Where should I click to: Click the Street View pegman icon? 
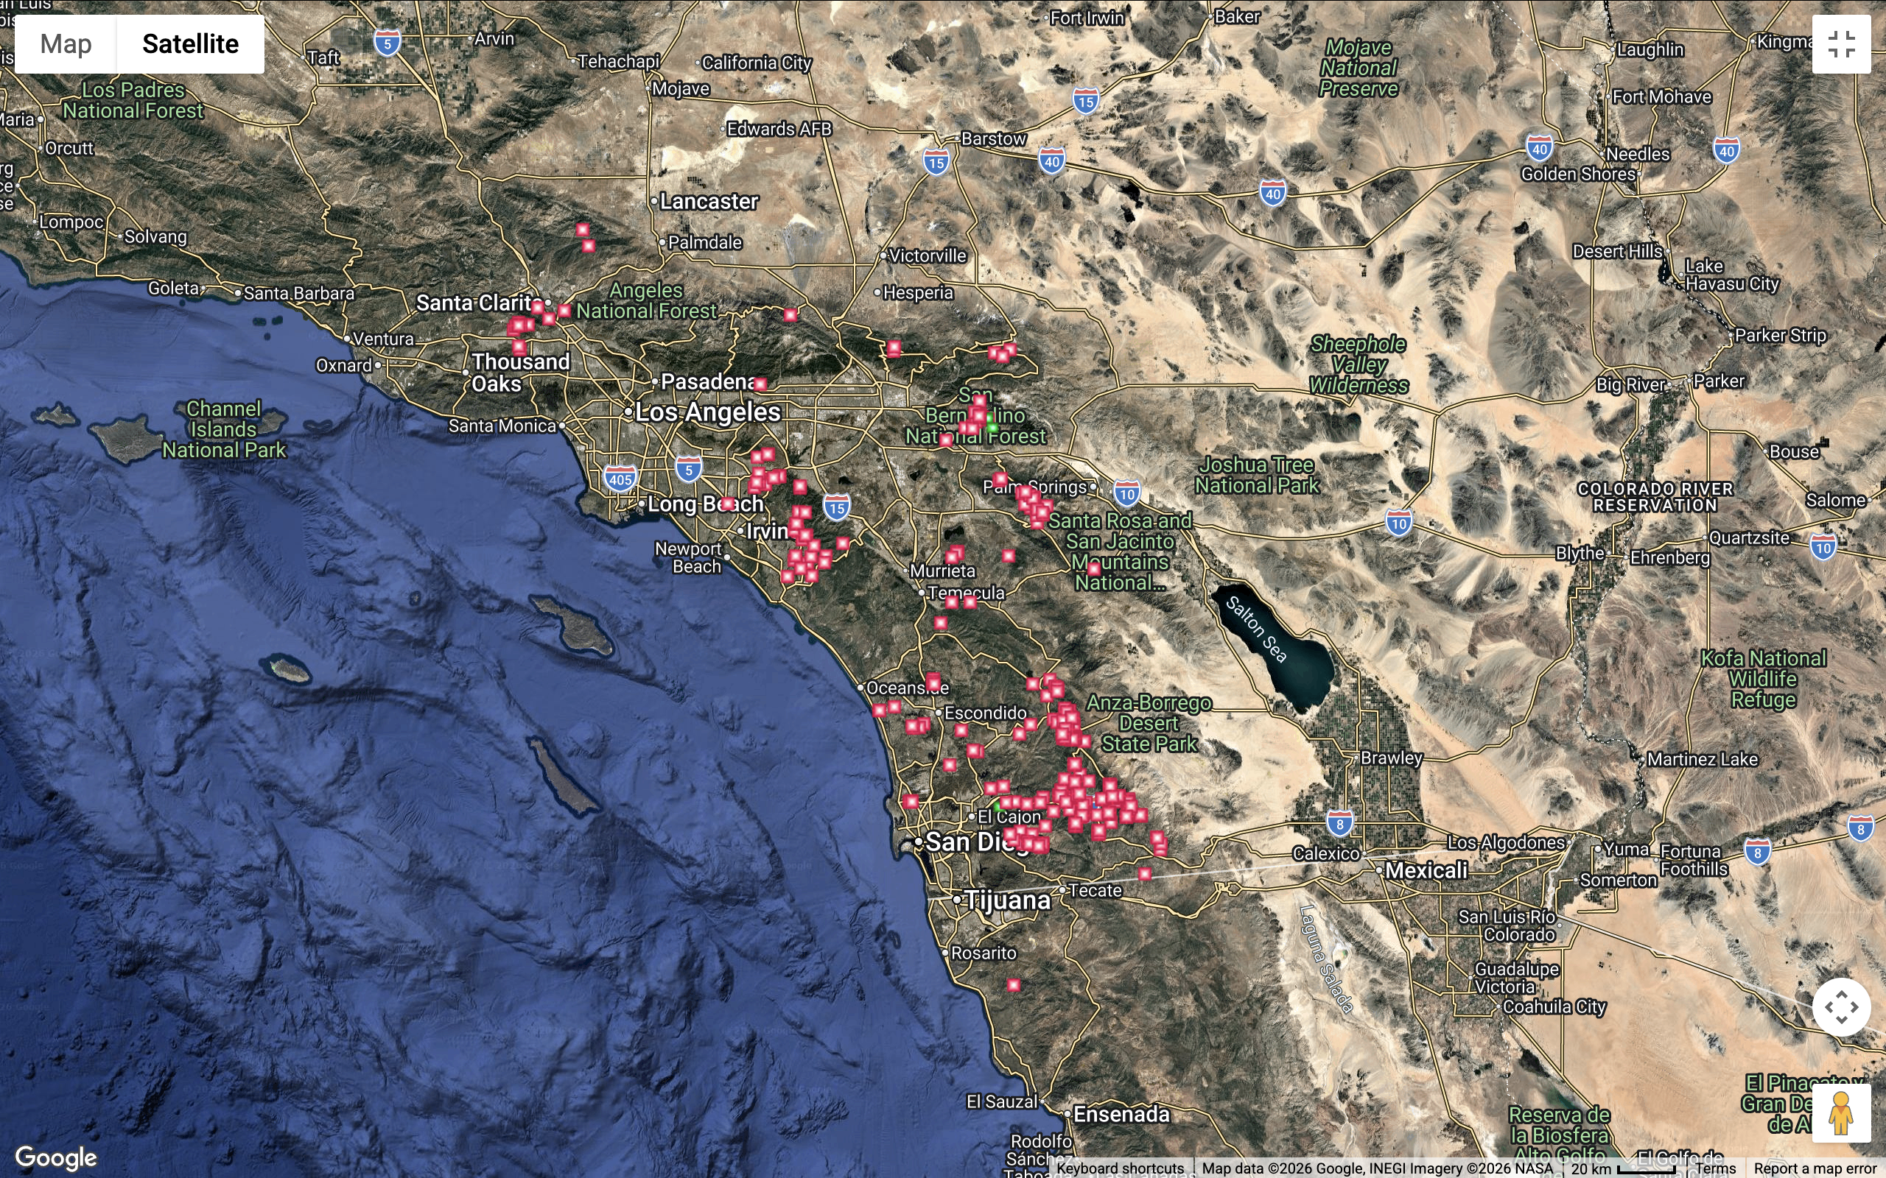click(1841, 1113)
